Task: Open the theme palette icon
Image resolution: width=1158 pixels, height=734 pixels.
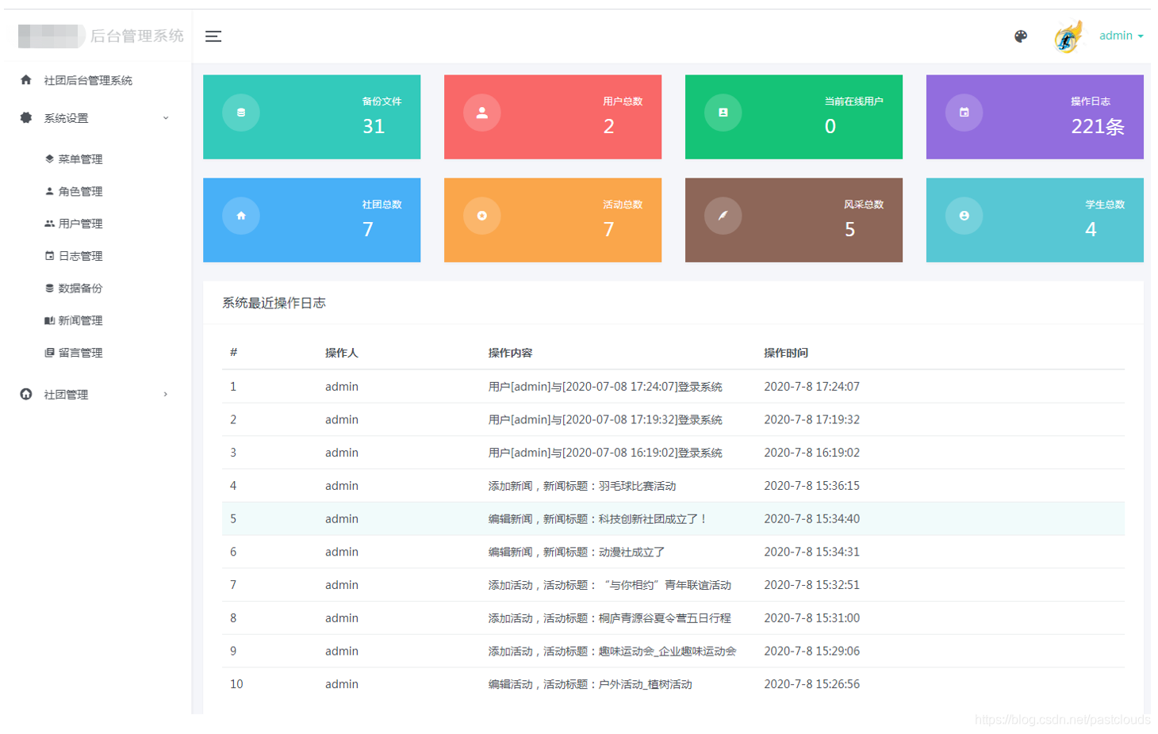Action: pyautogui.click(x=1021, y=36)
